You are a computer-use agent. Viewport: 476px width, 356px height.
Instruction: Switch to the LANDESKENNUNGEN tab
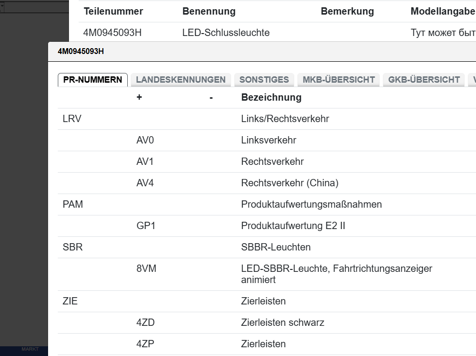(x=180, y=79)
